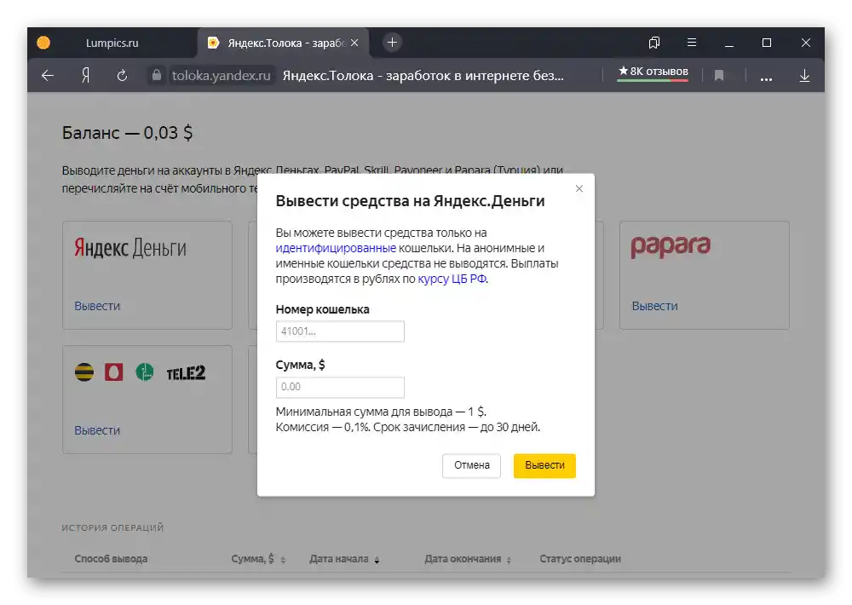Viewport: 852px width, 605px height.
Task: Click the red MTS operator icon
Action: 113,372
